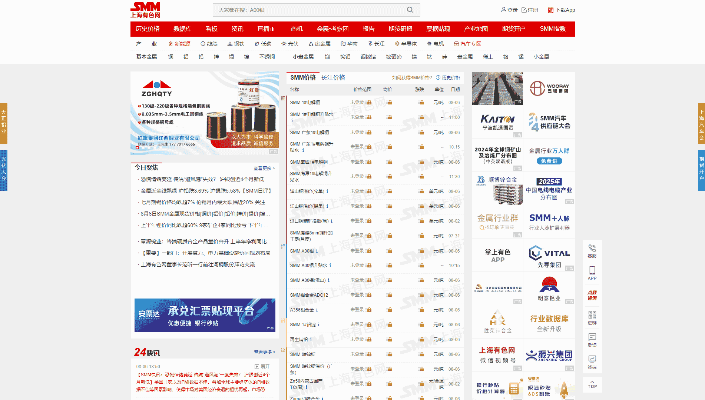The width and height of the screenshot is (705, 400).
Task: Click the info icon beside SMM A00铝
Action: pos(317,251)
